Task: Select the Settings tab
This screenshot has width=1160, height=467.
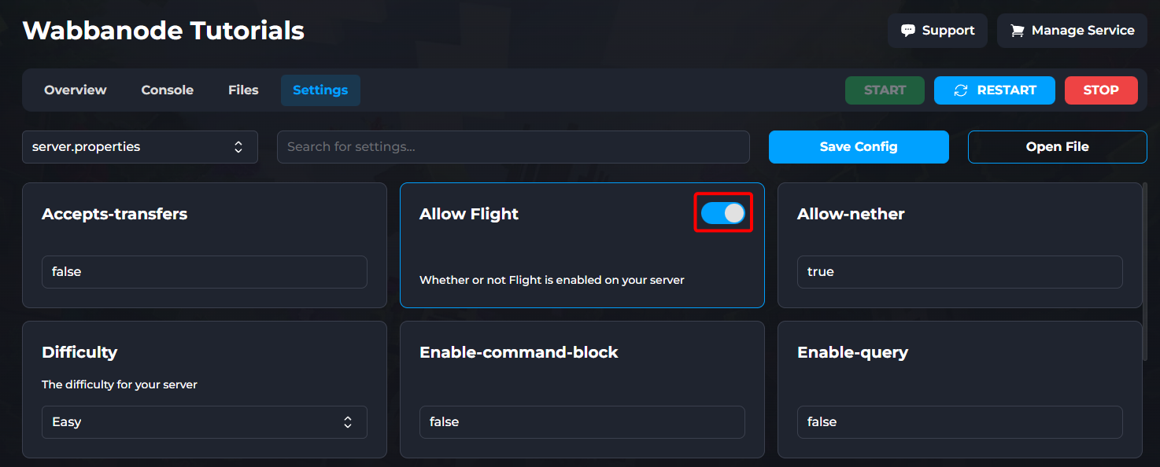Action: (x=320, y=90)
